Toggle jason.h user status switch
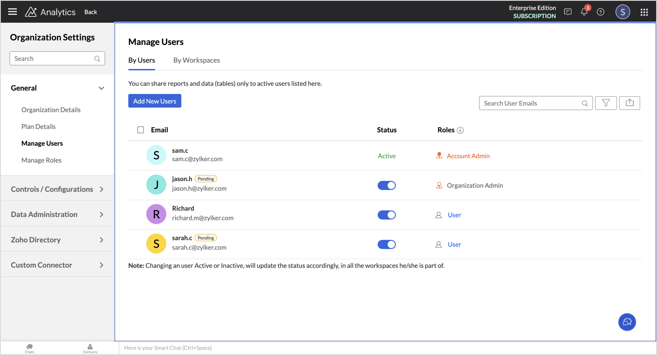 click(386, 186)
